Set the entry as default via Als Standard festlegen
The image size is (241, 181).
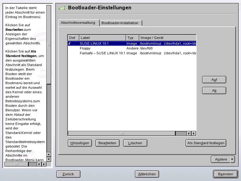206,143
